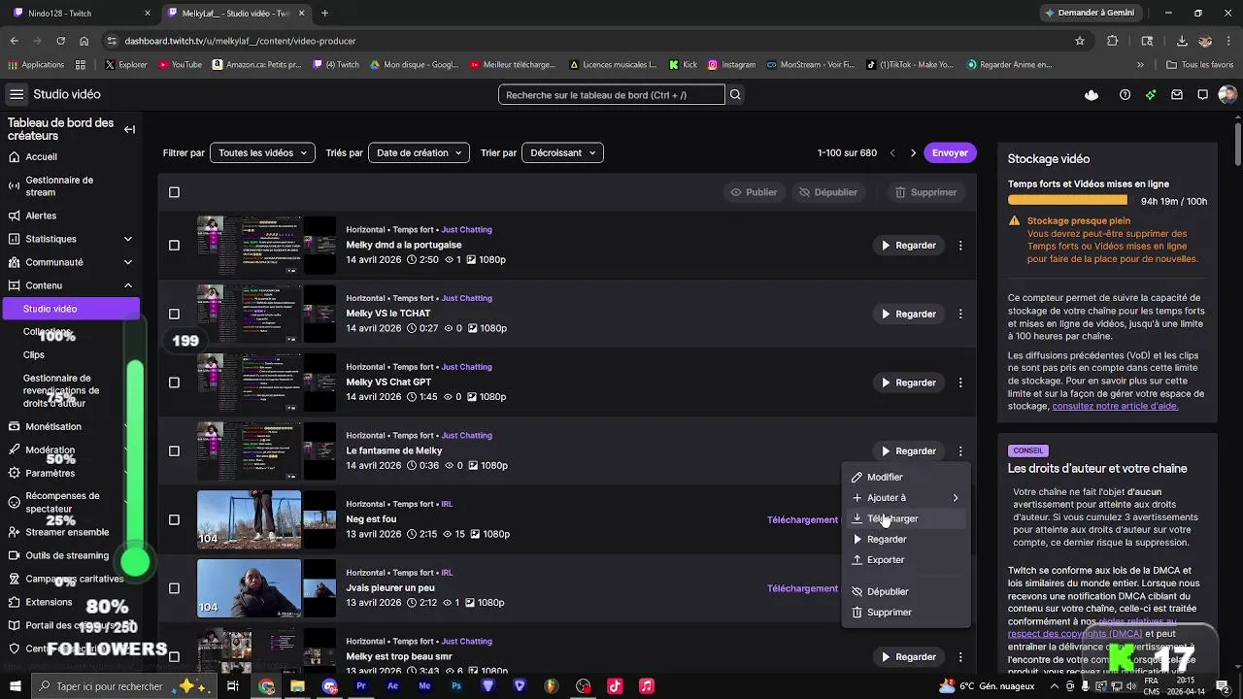The height and width of the screenshot is (699, 1243).
Task: Open options menu for Le fantasme de Melky
Action: (960, 450)
